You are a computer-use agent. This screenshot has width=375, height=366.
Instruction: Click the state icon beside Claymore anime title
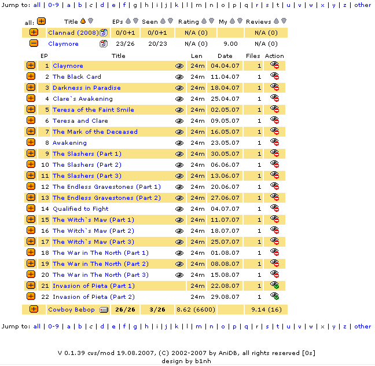pos(104,43)
